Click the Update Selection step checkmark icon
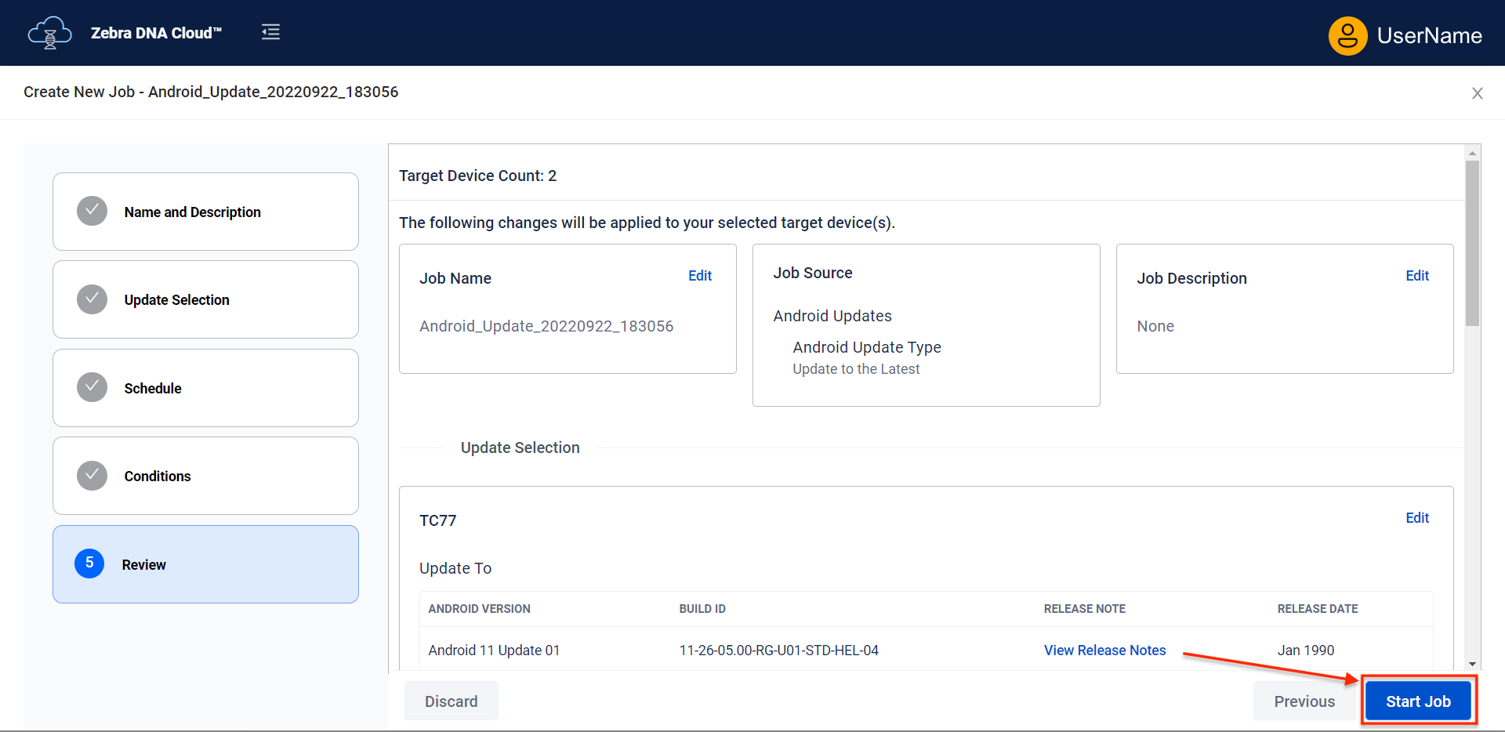 click(92, 299)
